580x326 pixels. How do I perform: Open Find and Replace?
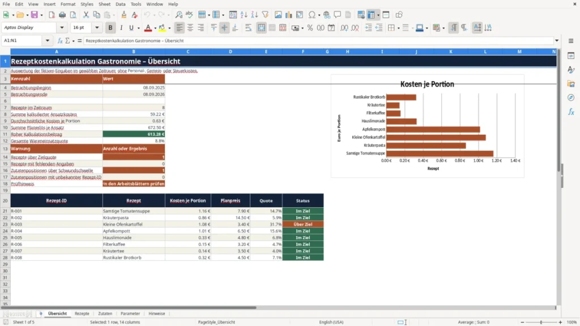coord(178,15)
